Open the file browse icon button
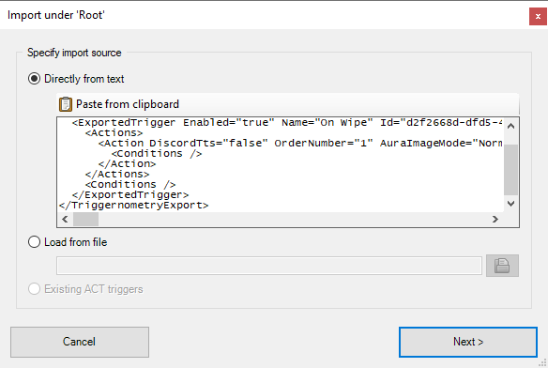The height and width of the screenshot is (368, 548). pos(502,266)
